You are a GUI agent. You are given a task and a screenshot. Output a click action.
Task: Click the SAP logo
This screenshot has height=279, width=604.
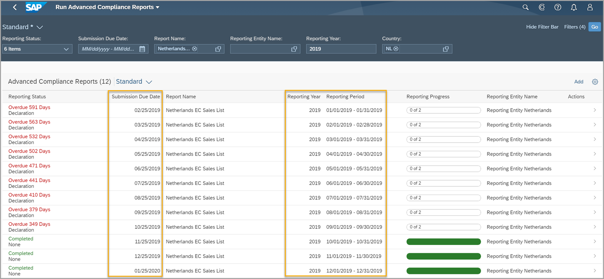click(36, 7)
